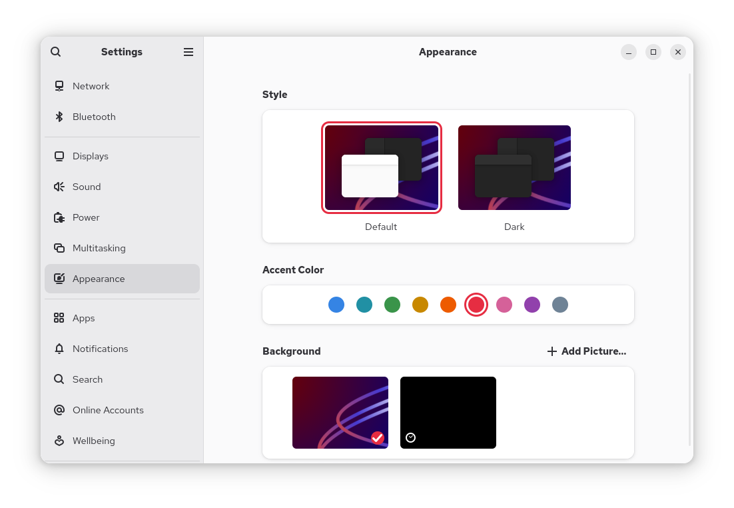734x508 pixels.
Task: Click the Network sidebar icon
Action: pos(59,86)
